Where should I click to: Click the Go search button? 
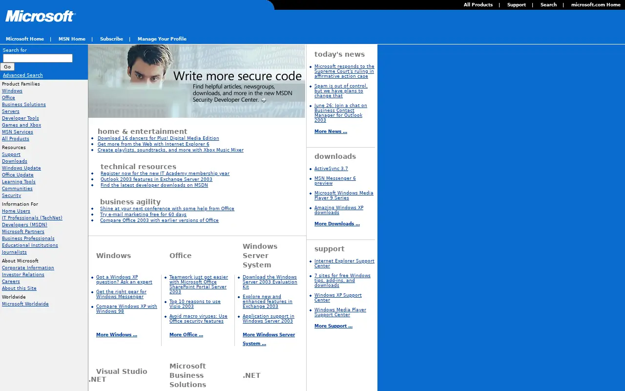coord(7,67)
